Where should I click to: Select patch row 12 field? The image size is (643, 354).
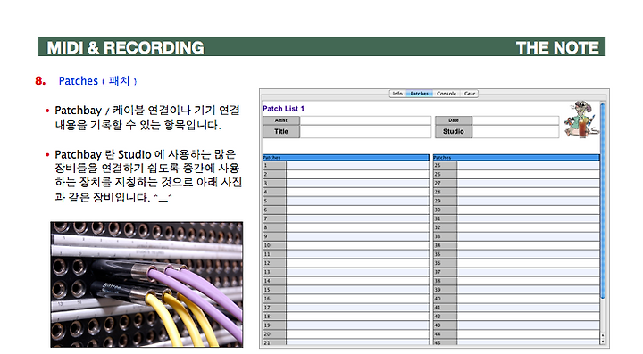pos(357,263)
